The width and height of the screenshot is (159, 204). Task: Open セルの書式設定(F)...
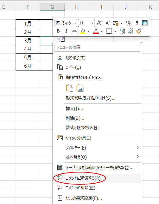(97, 198)
